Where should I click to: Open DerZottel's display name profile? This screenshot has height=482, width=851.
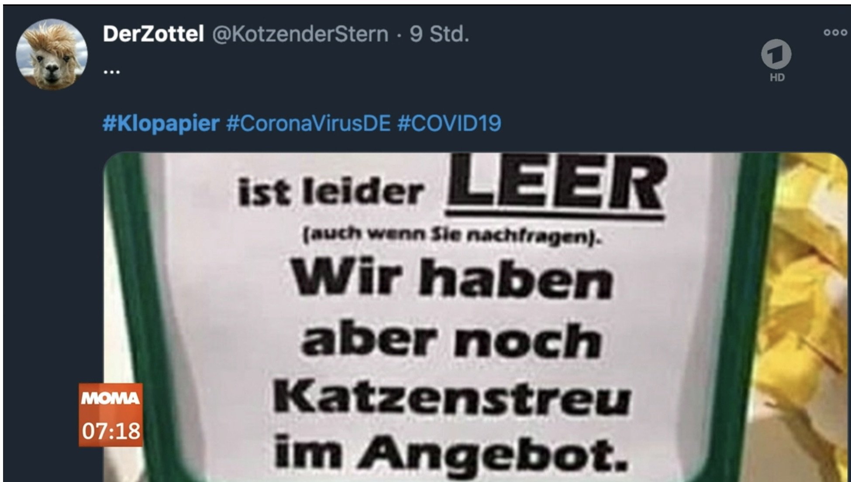153,34
